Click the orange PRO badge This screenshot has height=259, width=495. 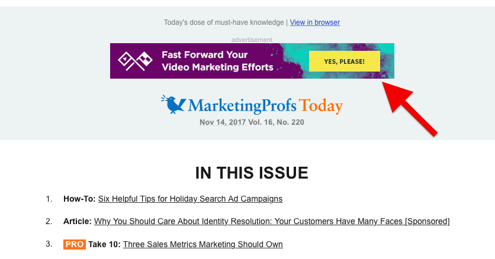(75, 244)
